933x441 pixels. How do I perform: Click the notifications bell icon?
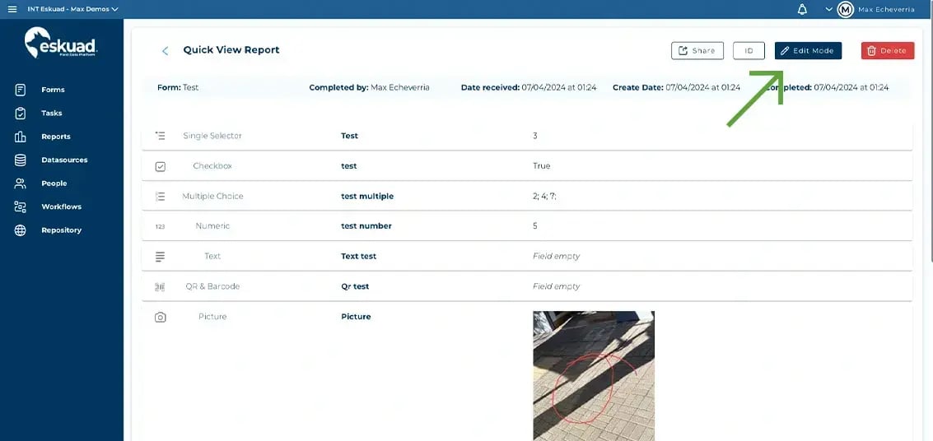[x=802, y=9]
